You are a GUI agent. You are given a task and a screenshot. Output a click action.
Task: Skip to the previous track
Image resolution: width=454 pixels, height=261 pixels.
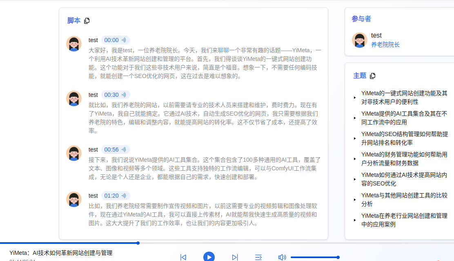(183, 257)
